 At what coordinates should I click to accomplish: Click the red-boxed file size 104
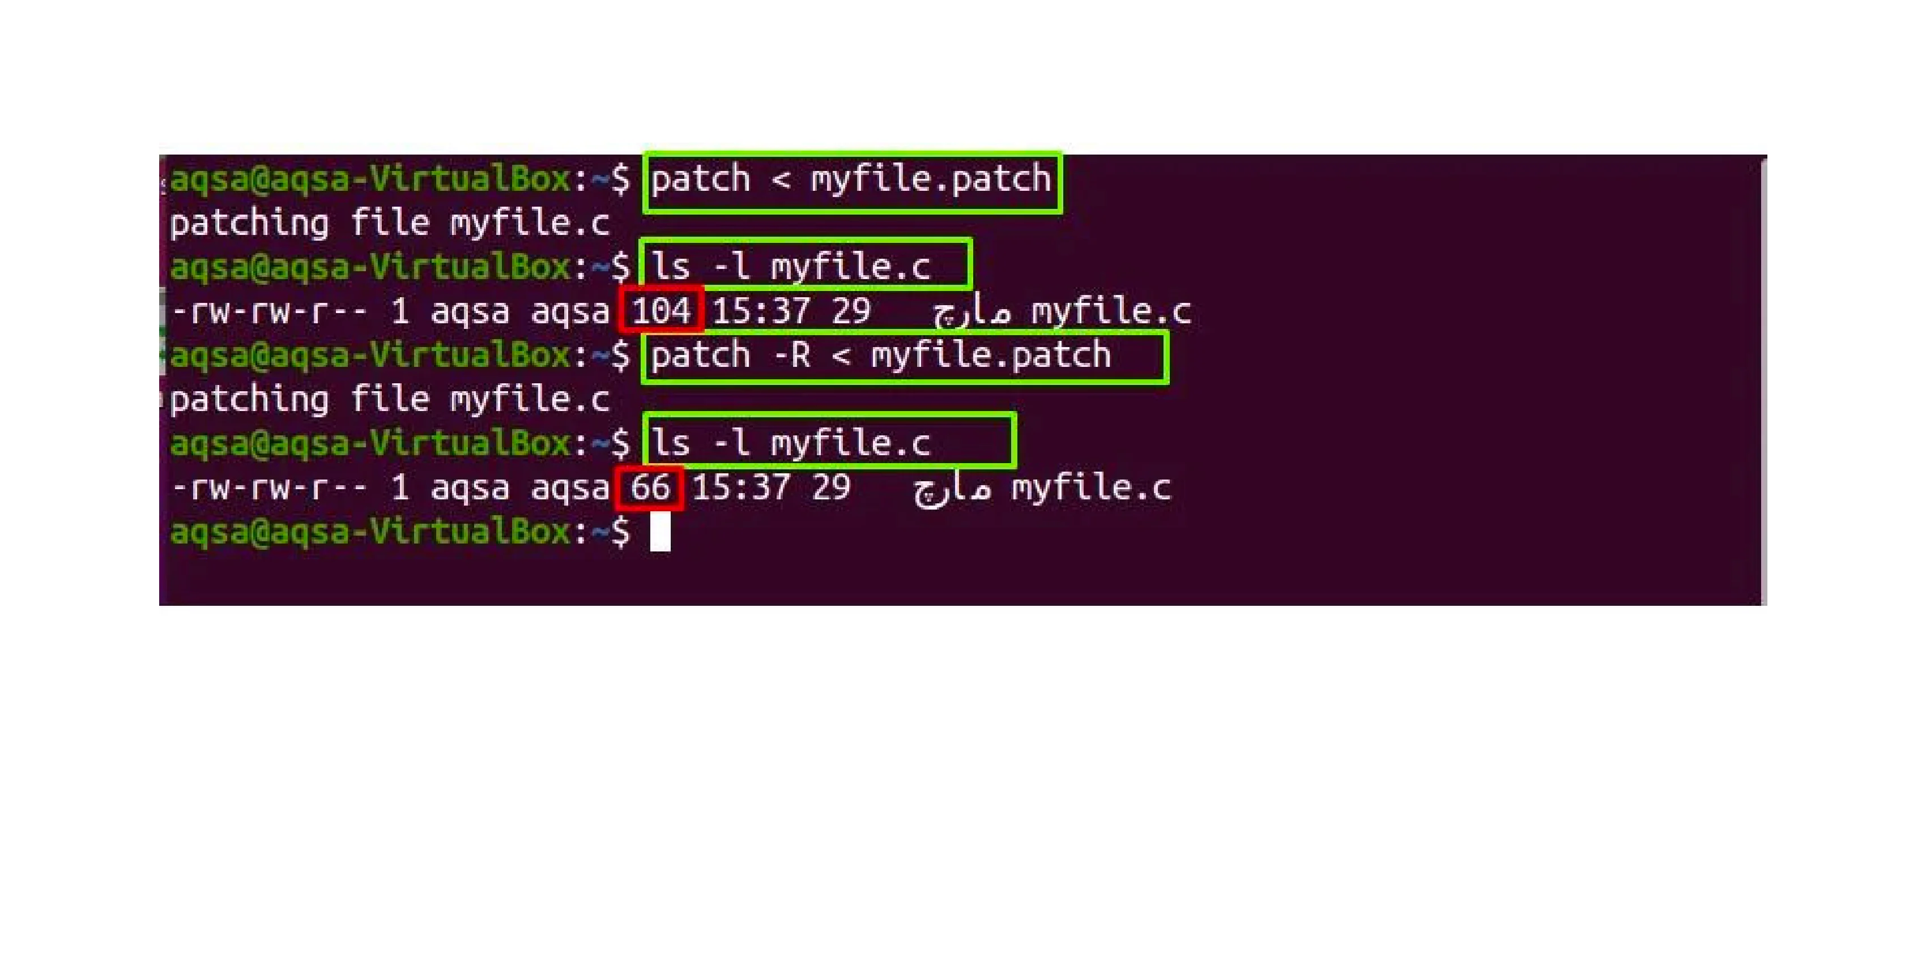tap(661, 309)
